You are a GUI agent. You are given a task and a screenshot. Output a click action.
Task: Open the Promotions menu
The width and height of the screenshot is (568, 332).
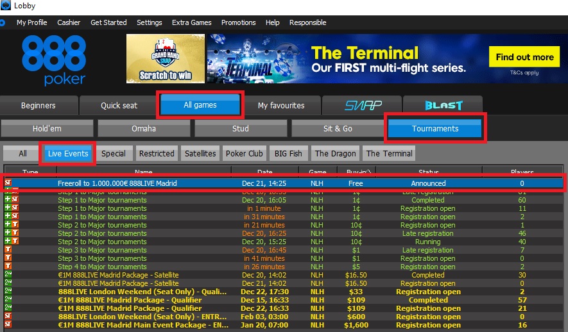click(x=238, y=22)
